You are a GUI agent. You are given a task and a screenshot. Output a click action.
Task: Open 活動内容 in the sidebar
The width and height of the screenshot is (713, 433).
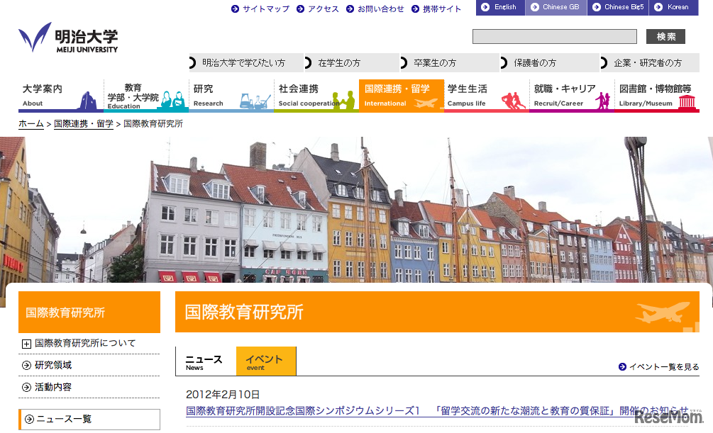point(53,387)
